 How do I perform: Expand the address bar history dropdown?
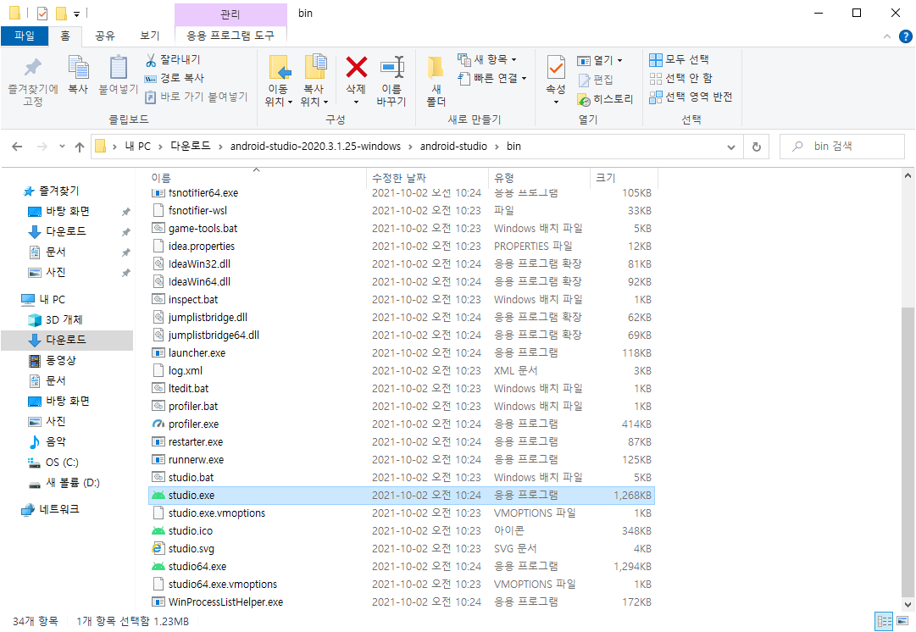point(730,147)
